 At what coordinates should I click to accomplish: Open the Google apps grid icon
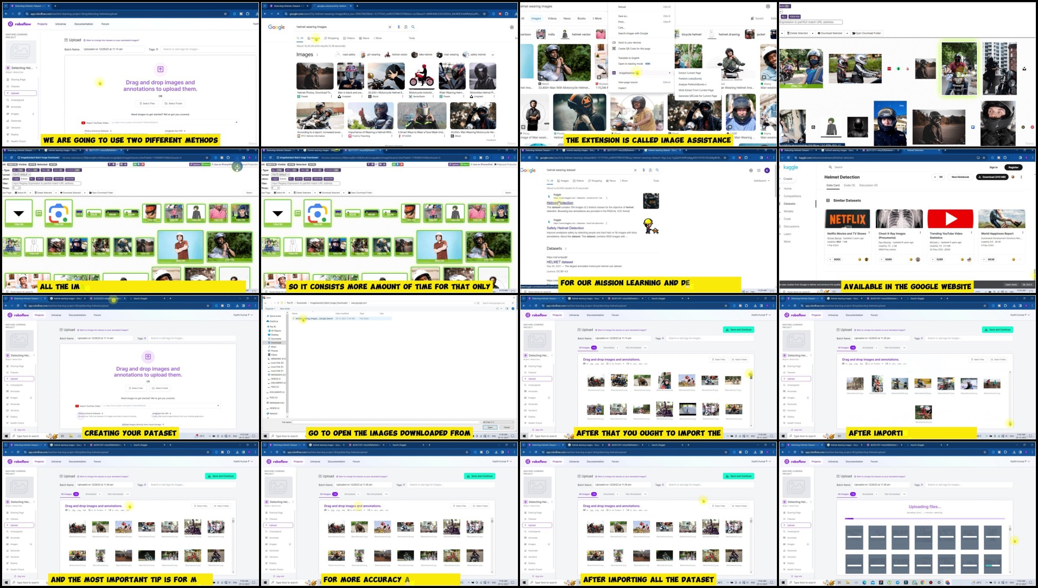(x=759, y=170)
